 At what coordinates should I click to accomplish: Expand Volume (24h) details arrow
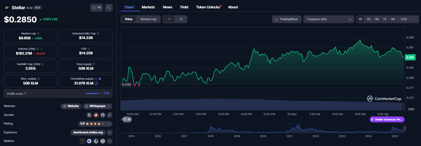[x=41, y=49]
